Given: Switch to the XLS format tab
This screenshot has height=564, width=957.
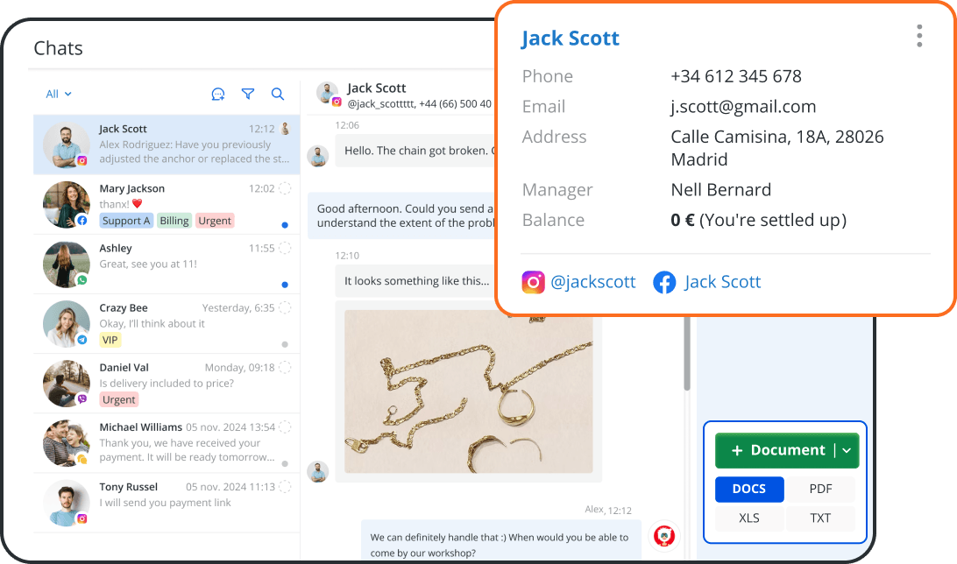Looking at the screenshot, I should click(749, 518).
